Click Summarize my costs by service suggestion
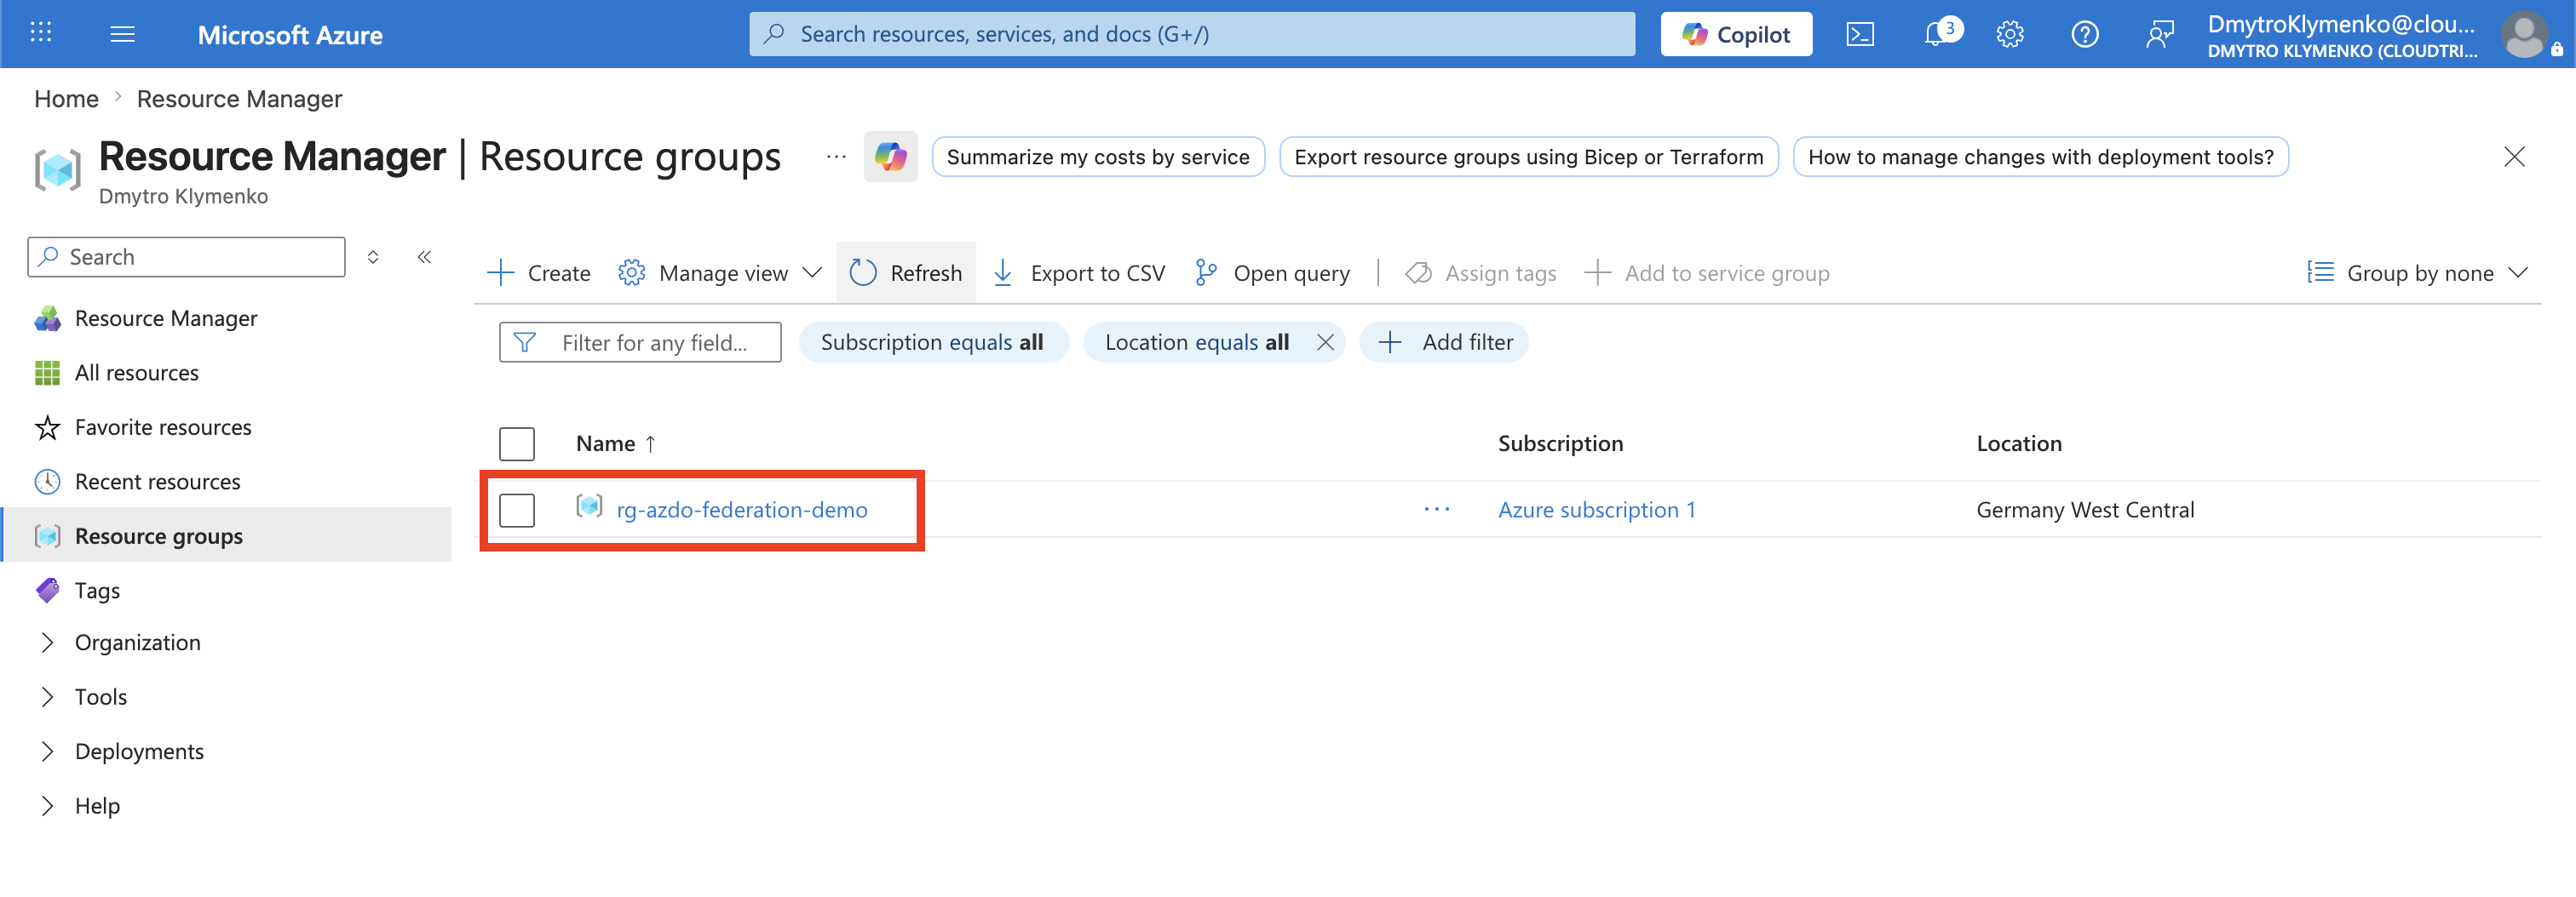2576x897 pixels. (x=1098, y=157)
